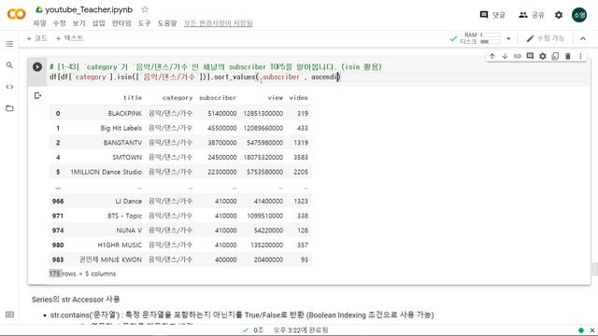Click the category column header
This screenshot has height=336, width=598.
(178, 98)
